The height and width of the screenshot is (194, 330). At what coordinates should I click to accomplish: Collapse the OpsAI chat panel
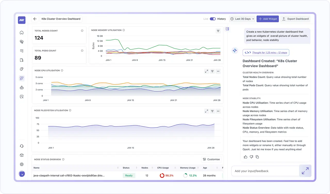point(227,29)
